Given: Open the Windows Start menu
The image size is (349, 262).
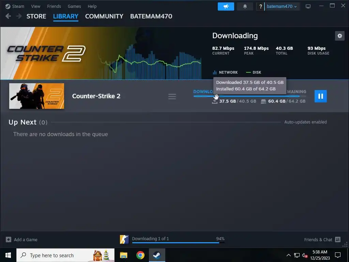Looking at the screenshot, I should point(8,255).
